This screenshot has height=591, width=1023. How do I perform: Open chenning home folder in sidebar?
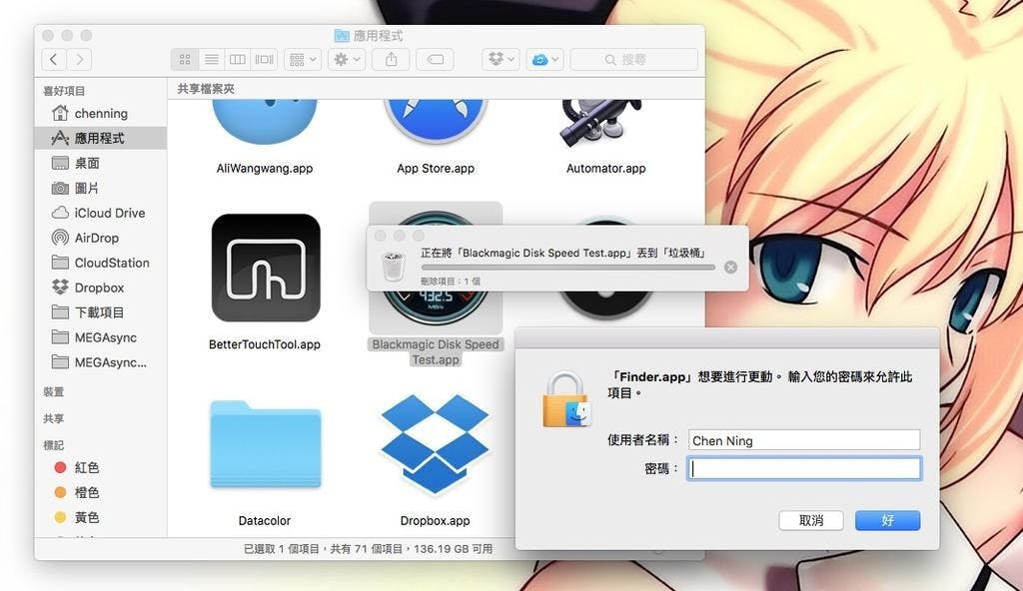coord(101,114)
